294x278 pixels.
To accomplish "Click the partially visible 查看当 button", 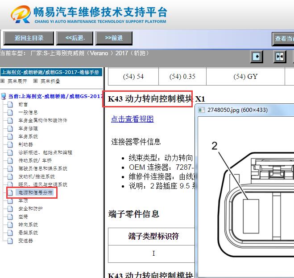I will pos(283,39).
